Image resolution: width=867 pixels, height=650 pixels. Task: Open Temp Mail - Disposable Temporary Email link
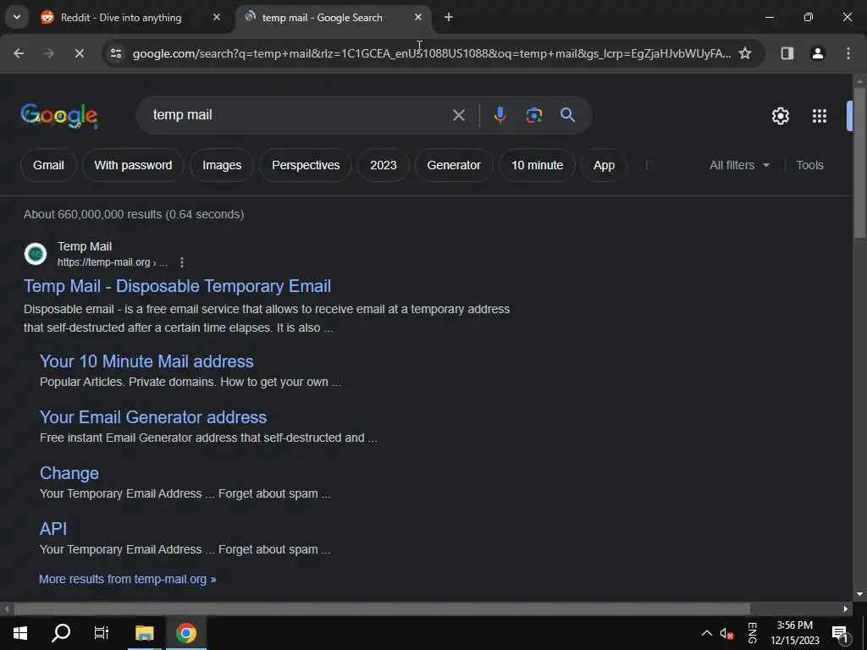pyautogui.click(x=178, y=286)
